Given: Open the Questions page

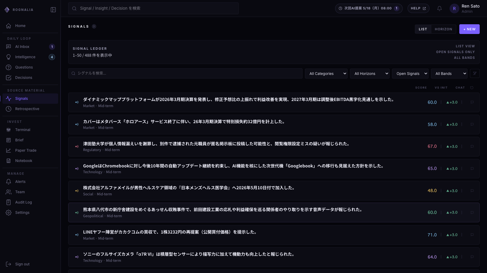Looking at the screenshot, I should point(30,67).
